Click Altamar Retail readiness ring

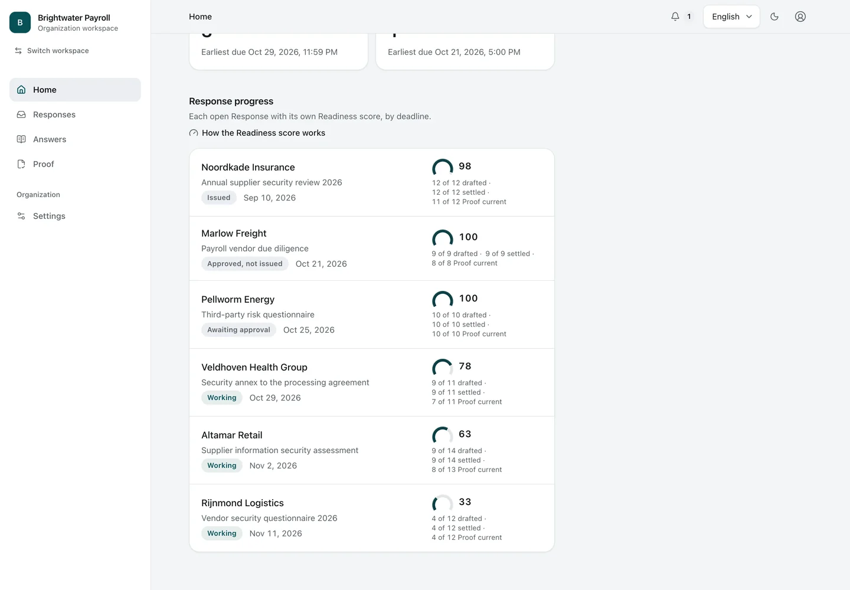pos(443,435)
